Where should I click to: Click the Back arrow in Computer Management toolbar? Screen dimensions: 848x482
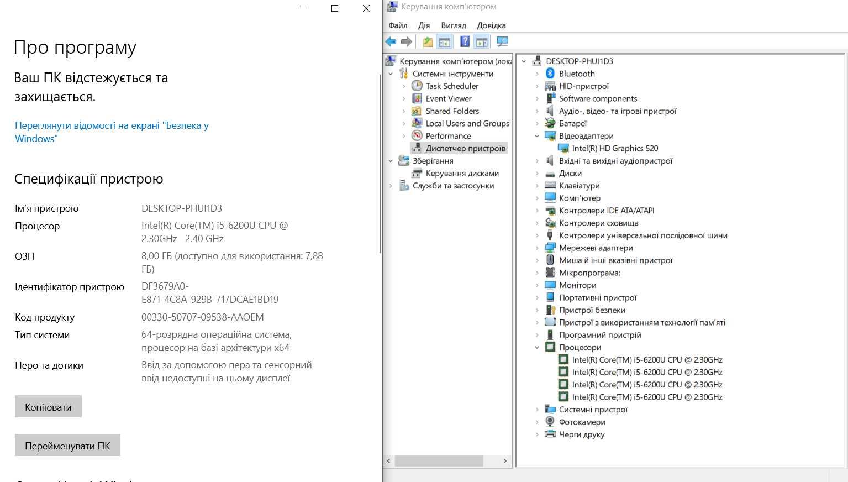(391, 41)
